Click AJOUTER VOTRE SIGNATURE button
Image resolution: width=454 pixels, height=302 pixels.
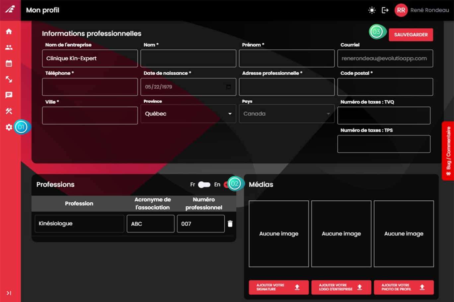pyautogui.click(x=279, y=287)
